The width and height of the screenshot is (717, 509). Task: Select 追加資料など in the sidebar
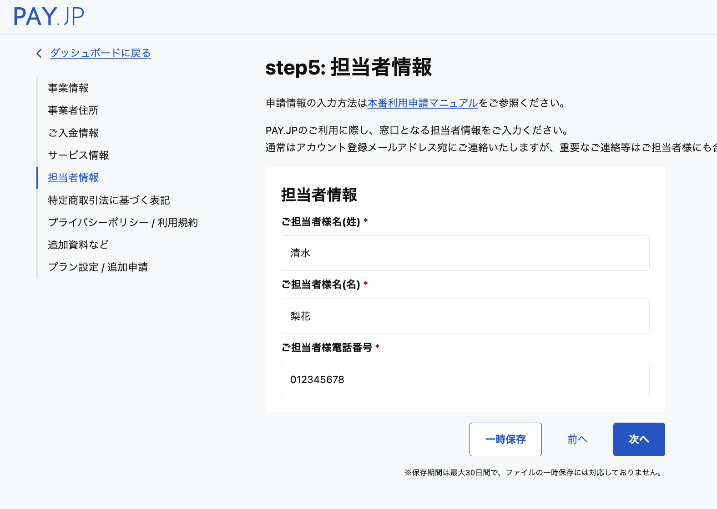click(78, 245)
